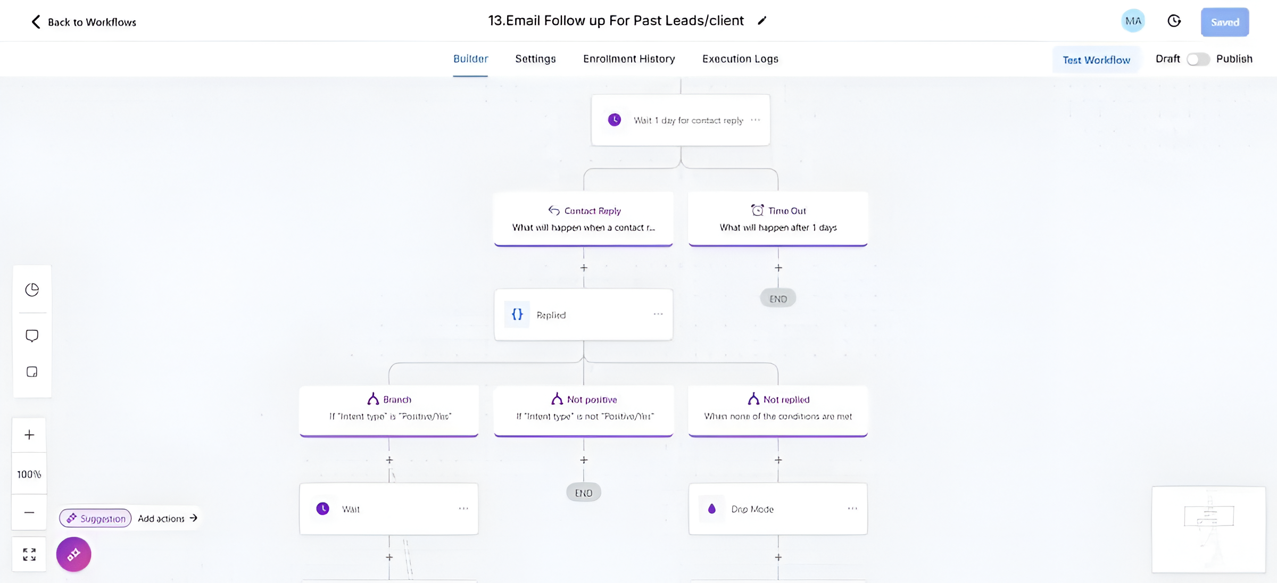Click the 100% zoom level indicator
The image size is (1277, 583).
pos(29,474)
